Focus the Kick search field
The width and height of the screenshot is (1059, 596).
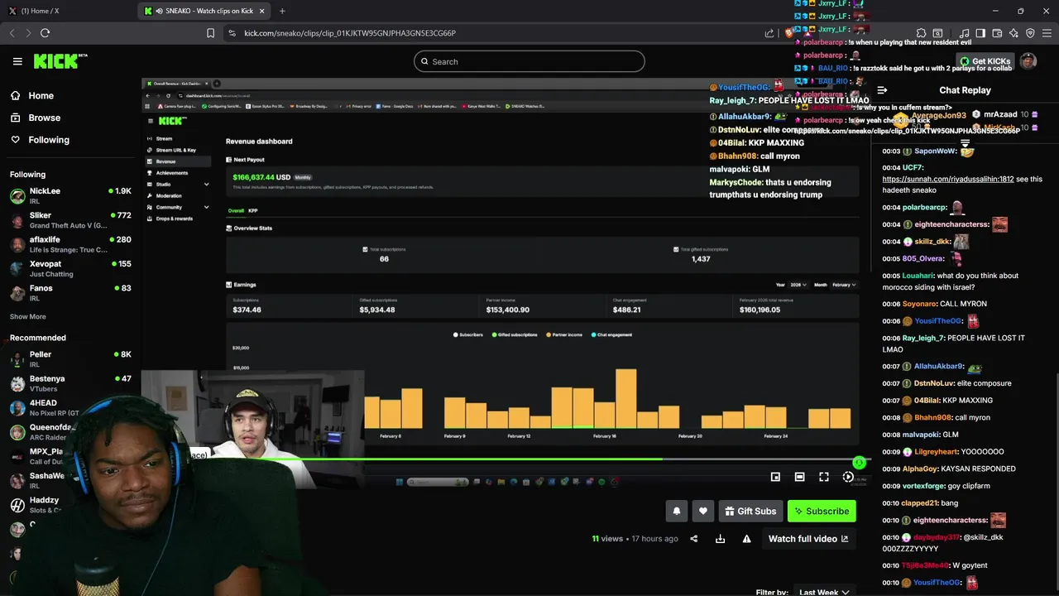coord(529,61)
